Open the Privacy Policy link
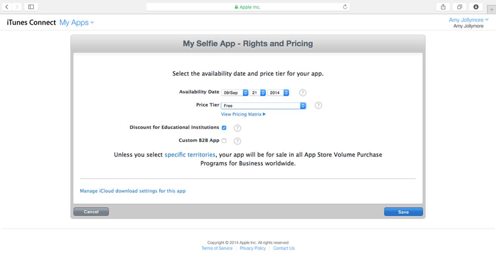496x278 pixels. (x=253, y=248)
